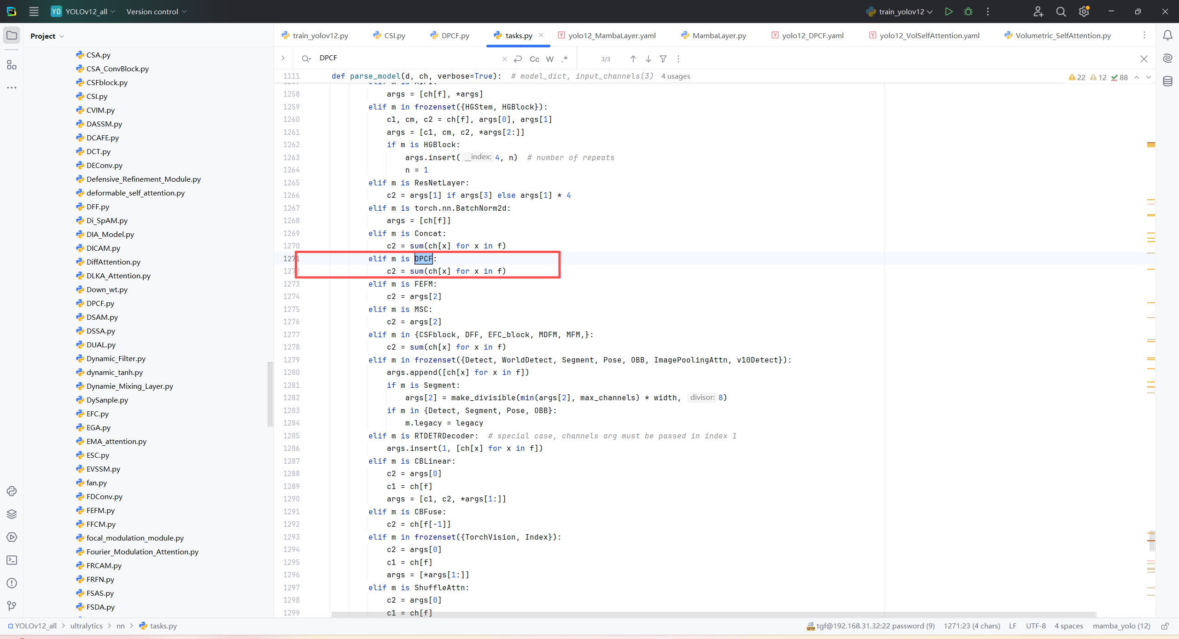Open the Database tool window
The width and height of the screenshot is (1179, 639).
coord(1167,81)
